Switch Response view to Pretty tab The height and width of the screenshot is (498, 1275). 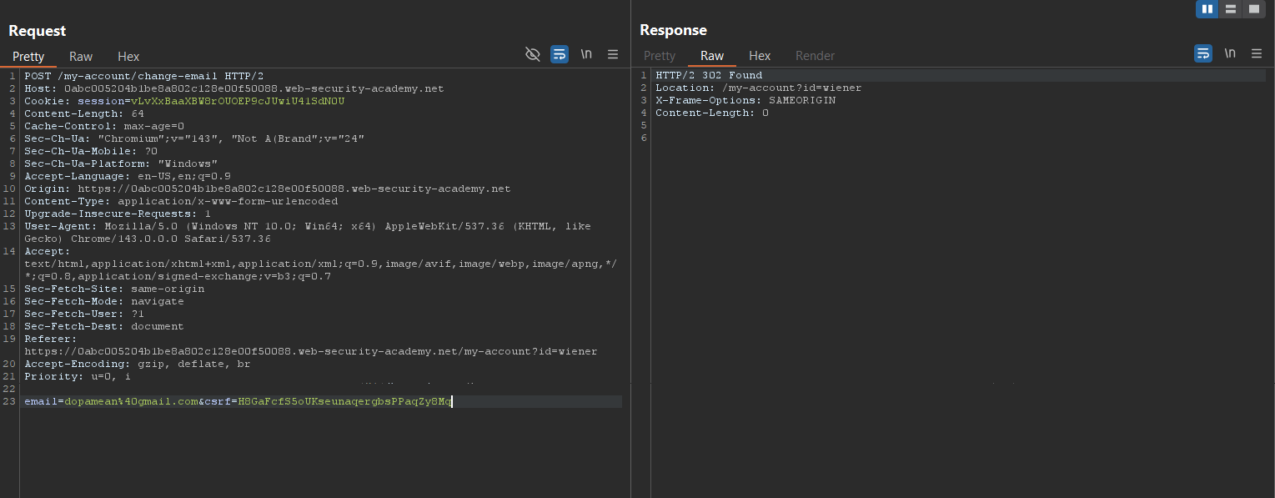coord(660,56)
